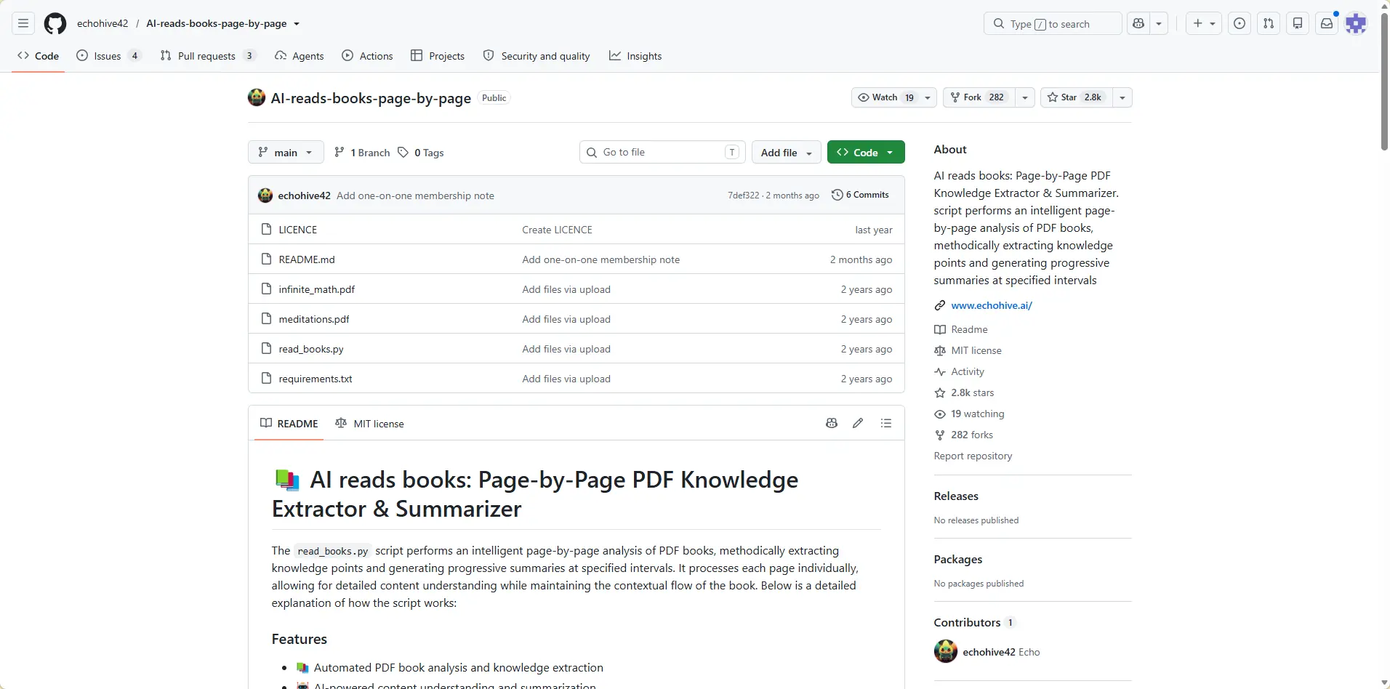The width and height of the screenshot is (1390, 689).
Task: Fork the repository
Action: point(978,97)
